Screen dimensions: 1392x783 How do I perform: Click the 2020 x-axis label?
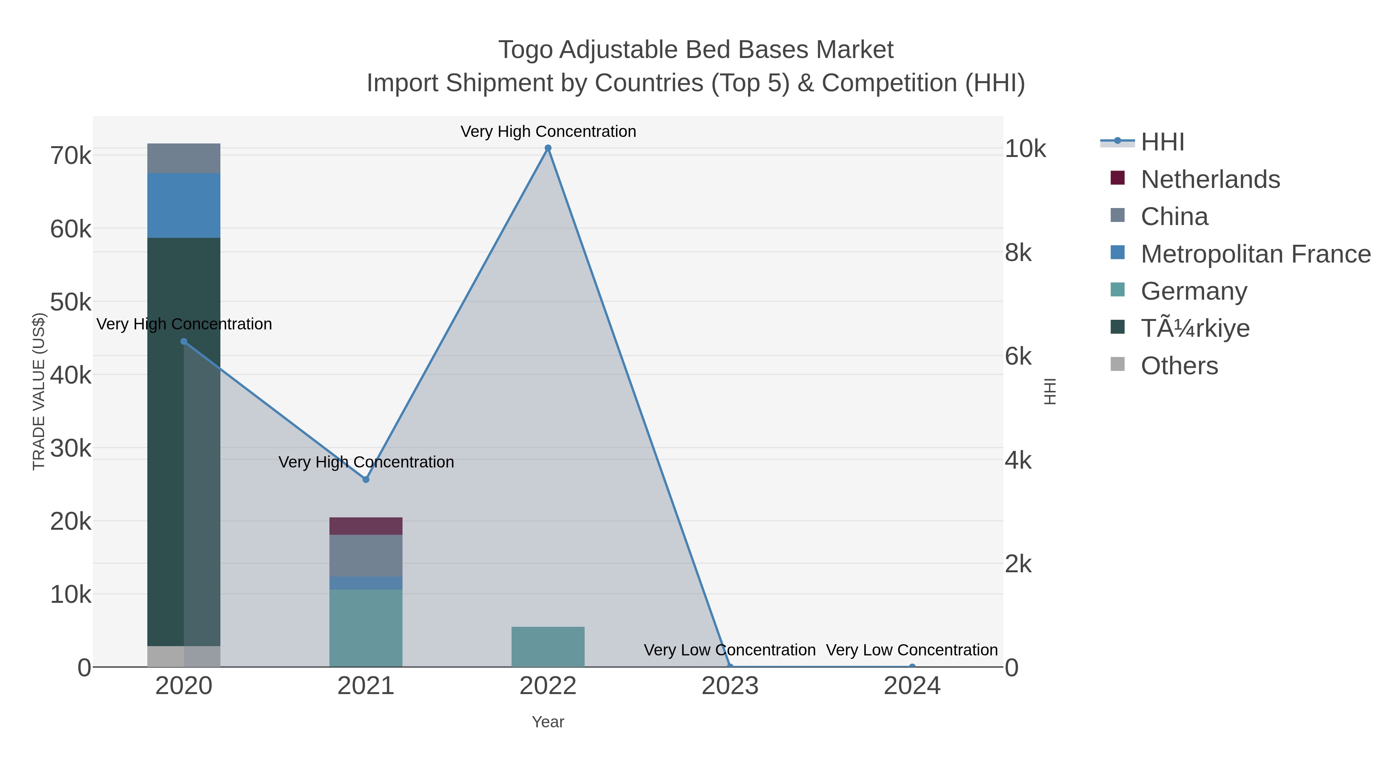coord(184,686)
